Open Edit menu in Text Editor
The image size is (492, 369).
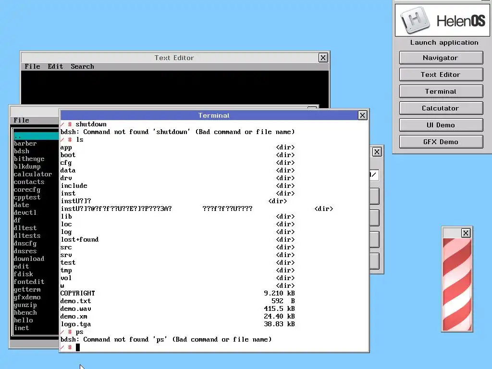point(55,66)
